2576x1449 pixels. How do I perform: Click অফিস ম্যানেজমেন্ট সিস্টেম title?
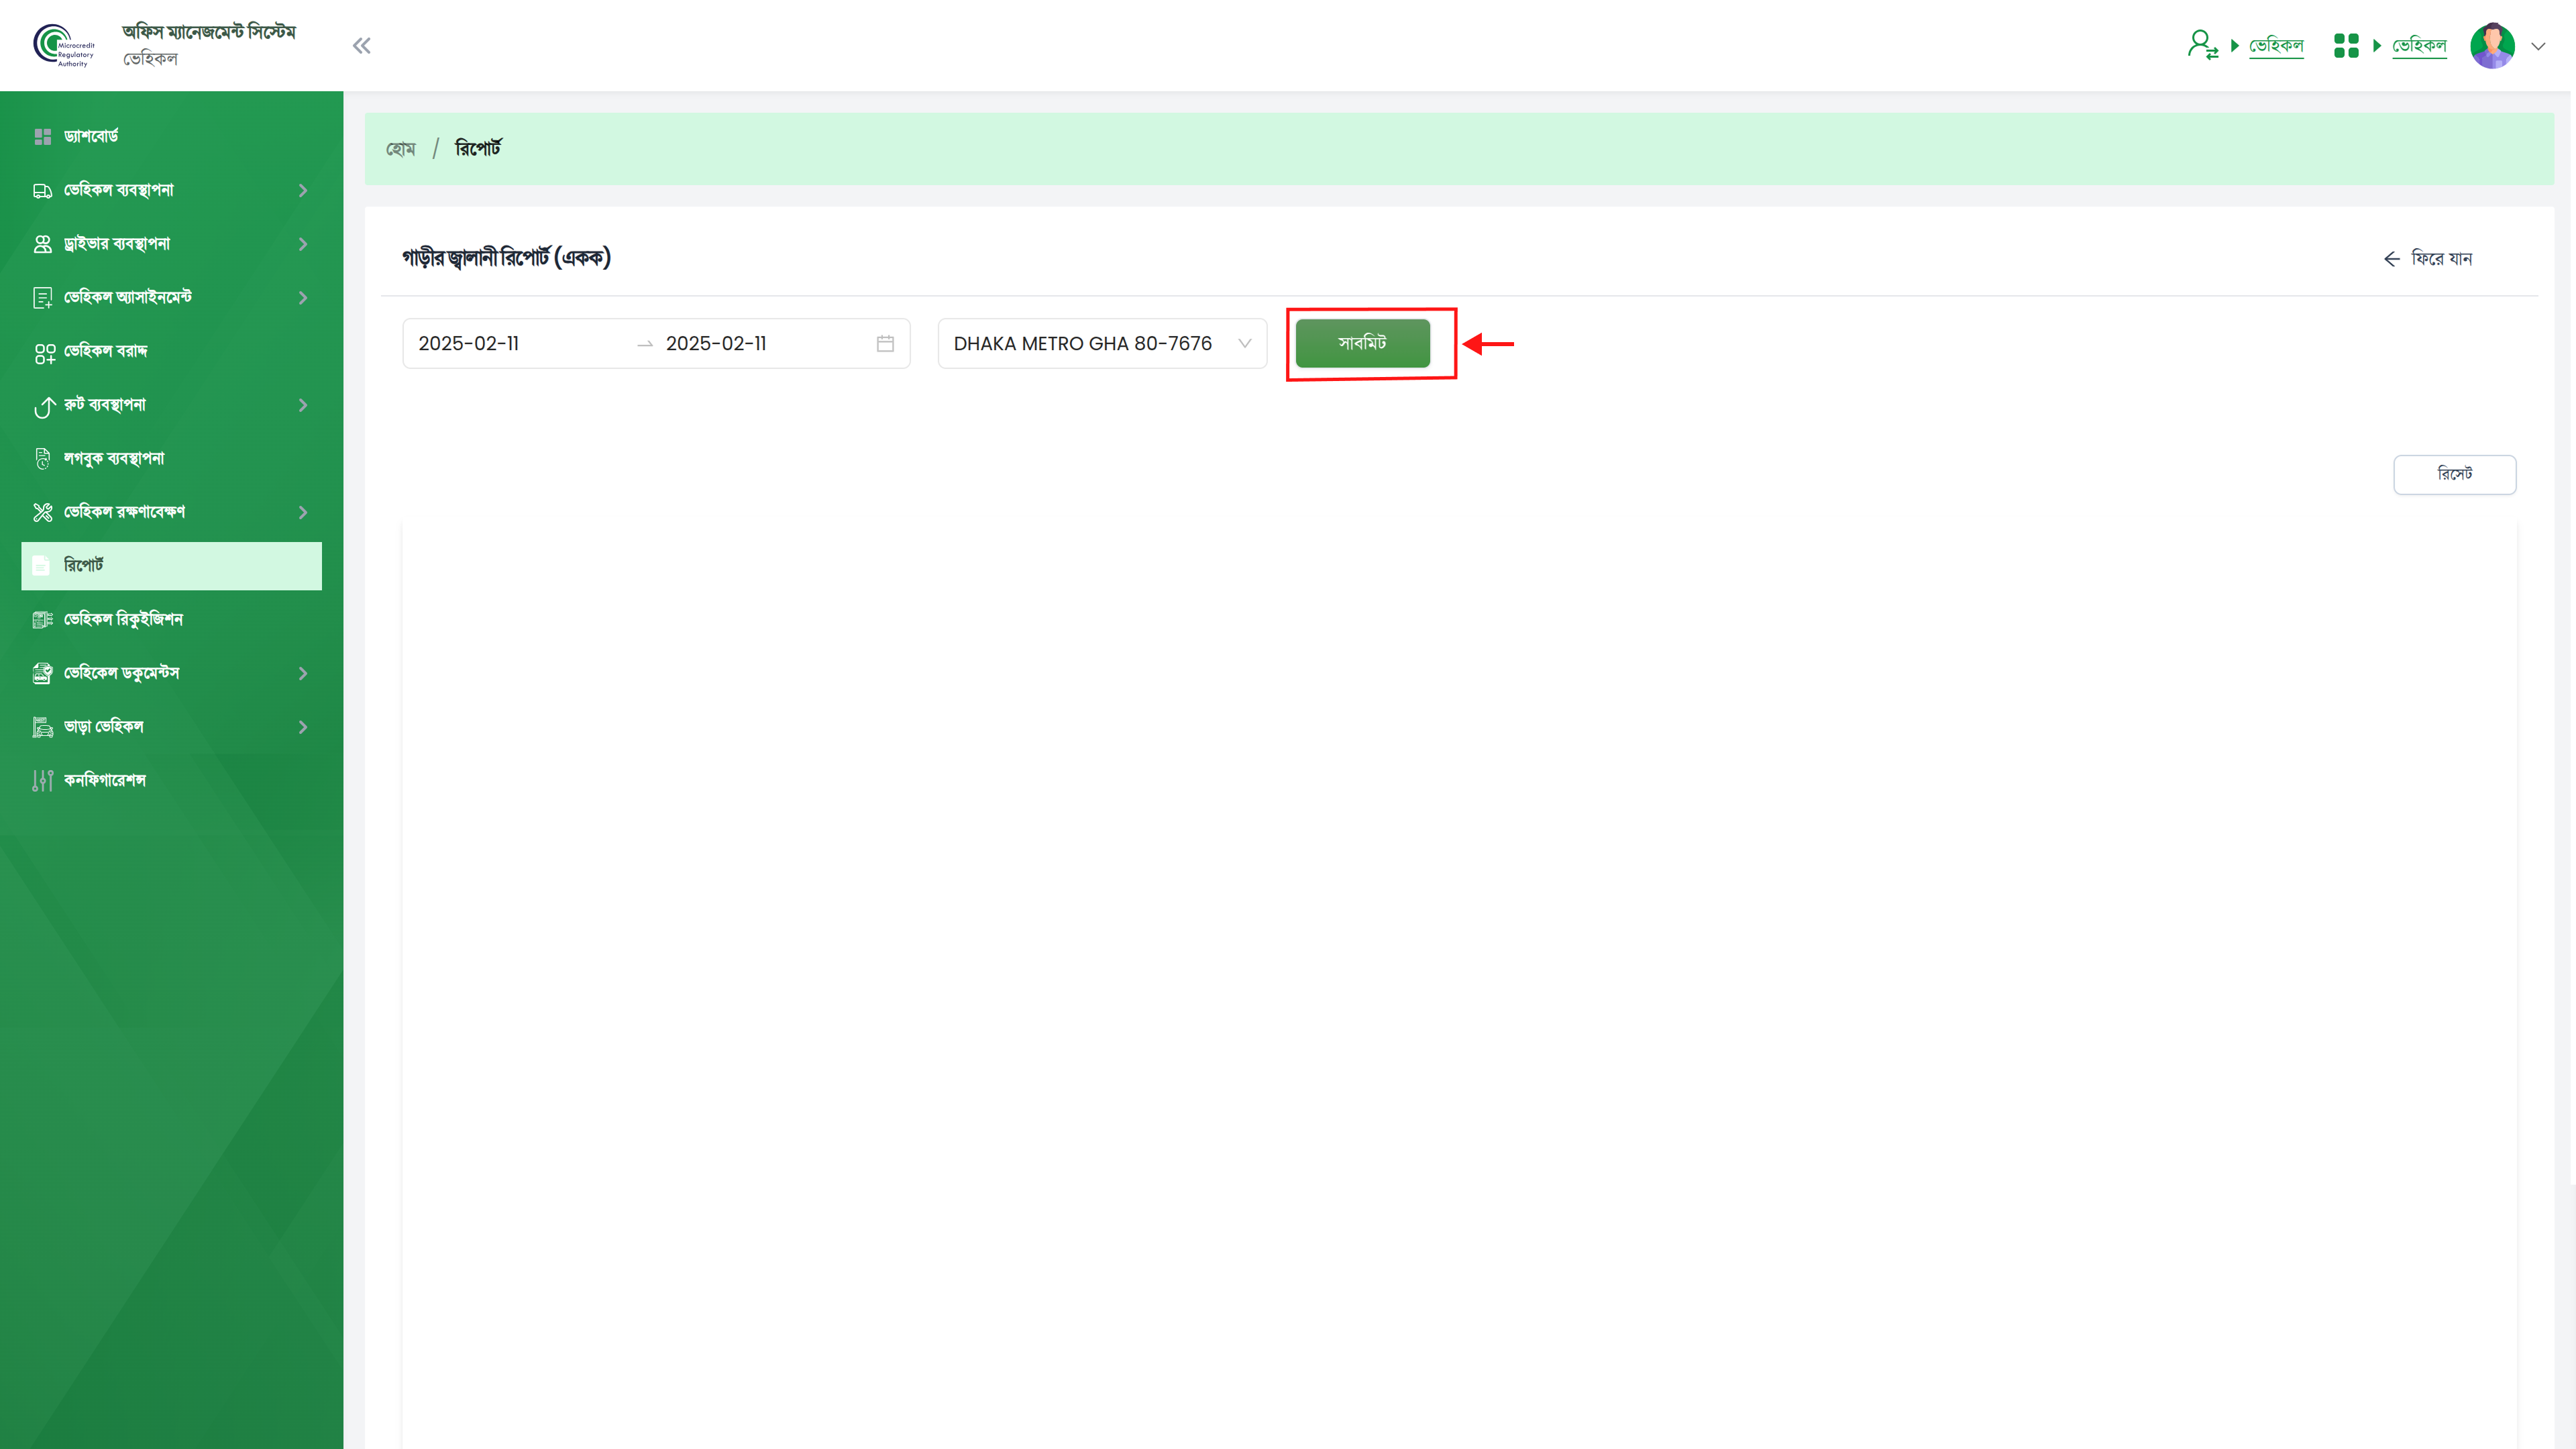tap(209, 32)
